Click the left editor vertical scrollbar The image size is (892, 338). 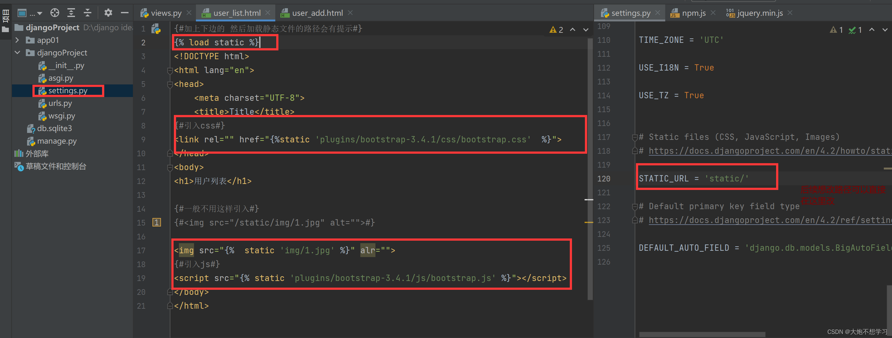pyautogui.click(x=590, y=169)
